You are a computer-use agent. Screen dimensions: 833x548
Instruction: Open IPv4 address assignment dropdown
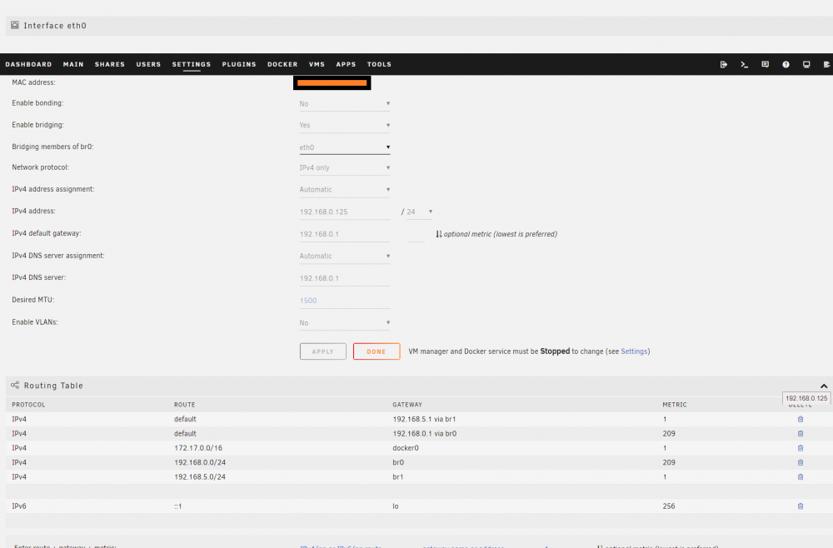tap(345, 190)
